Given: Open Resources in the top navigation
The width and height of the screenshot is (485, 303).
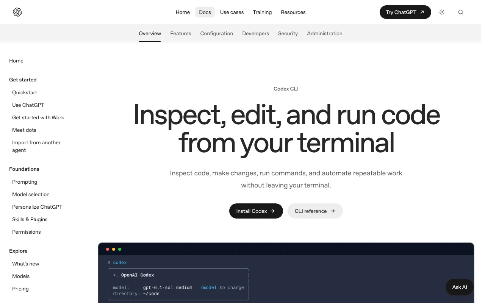Looking at the screenshot, I should point(293,12).
